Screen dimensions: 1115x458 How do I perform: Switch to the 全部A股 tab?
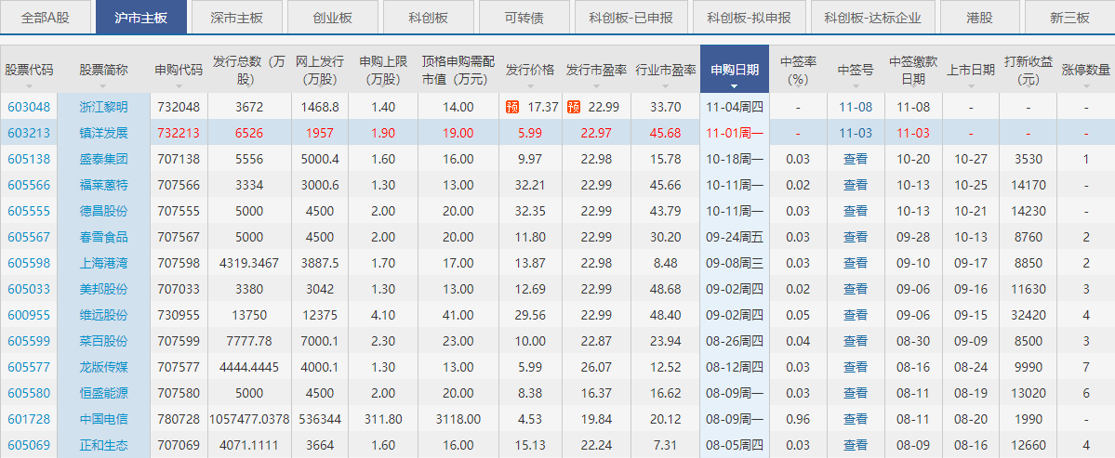(46, 18)
